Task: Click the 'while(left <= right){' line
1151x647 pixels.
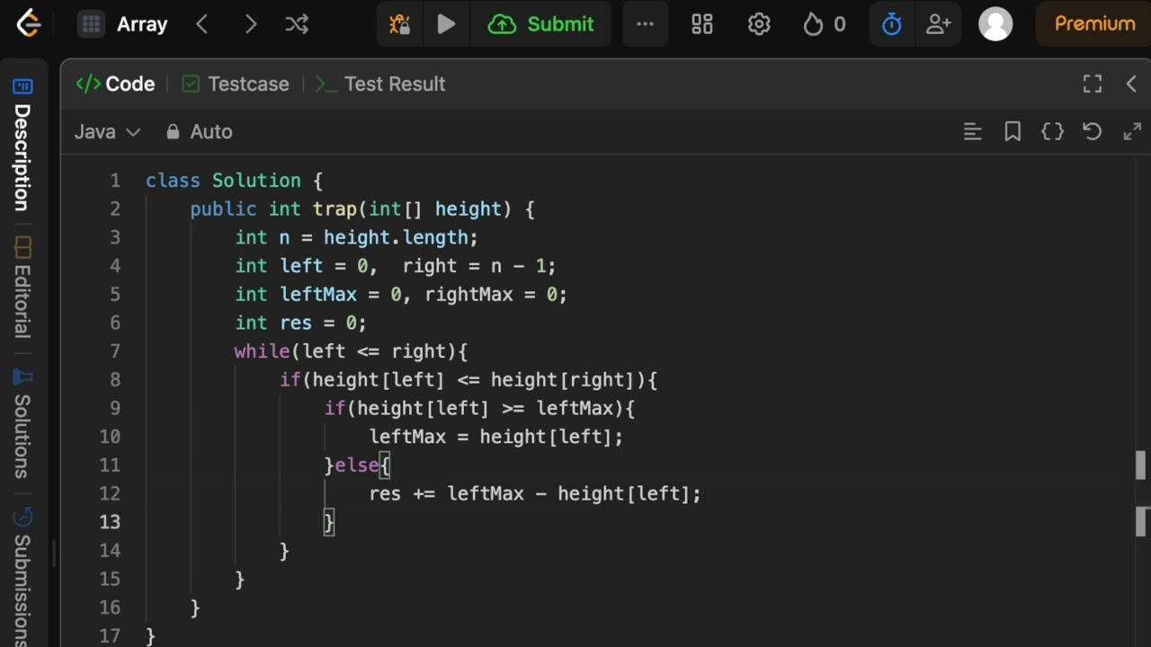Action: [x=351, y=351]
